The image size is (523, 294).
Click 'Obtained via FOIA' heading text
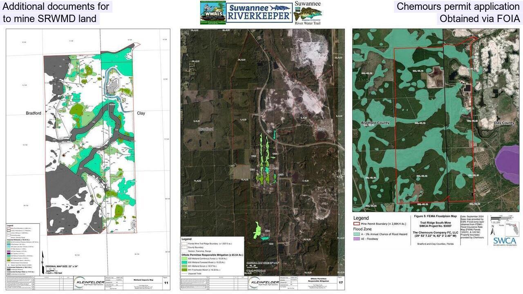coord(480,19)
